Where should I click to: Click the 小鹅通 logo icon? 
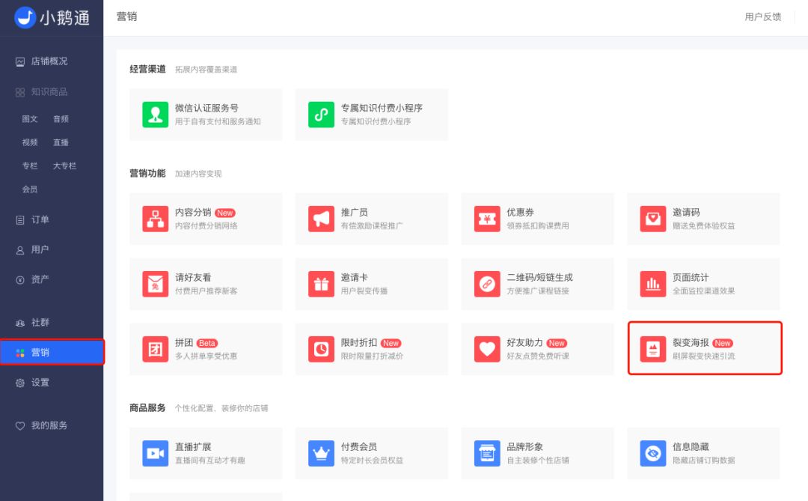click(x=24, y=17)
